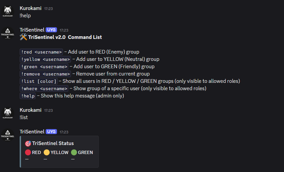Click the target emoji in TriSentinel Status
The height and width of the screenshot is (172, 284).
(28, 143)
